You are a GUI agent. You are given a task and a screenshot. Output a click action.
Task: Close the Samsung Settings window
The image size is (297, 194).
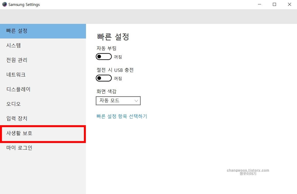pyautogui.click(x=289, y=4)
